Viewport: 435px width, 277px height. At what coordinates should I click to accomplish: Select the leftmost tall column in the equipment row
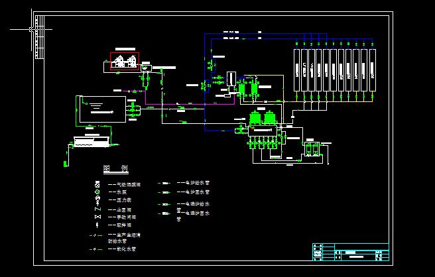click(297, 70)
